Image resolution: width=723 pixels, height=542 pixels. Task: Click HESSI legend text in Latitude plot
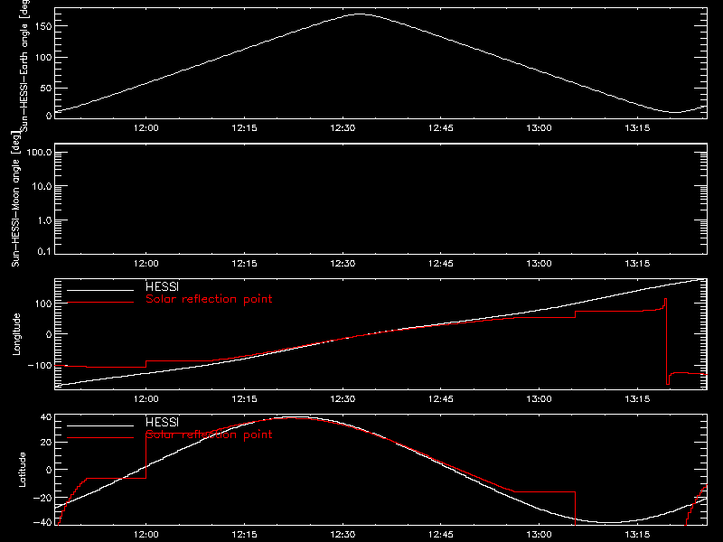162,422
